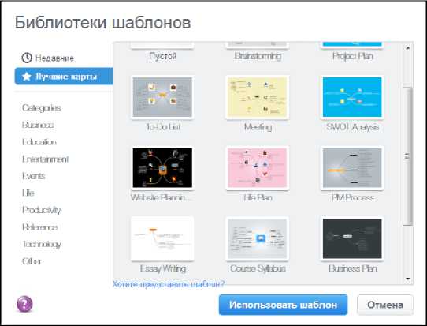Open the Education category
Image resolution: width=427 pixels, height=326 pixels.
[x=39, y=142]
